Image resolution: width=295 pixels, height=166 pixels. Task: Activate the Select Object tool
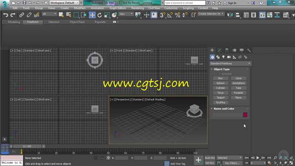tap(61, 15)
